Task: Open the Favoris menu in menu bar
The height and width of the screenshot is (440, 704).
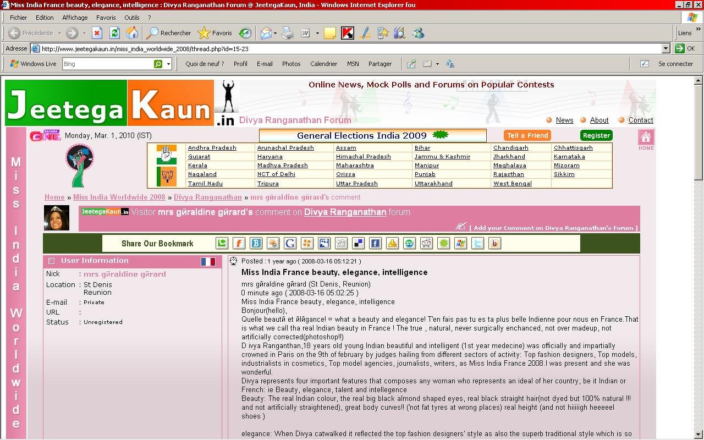Action: pyautogui.click(x=106, y=18)
